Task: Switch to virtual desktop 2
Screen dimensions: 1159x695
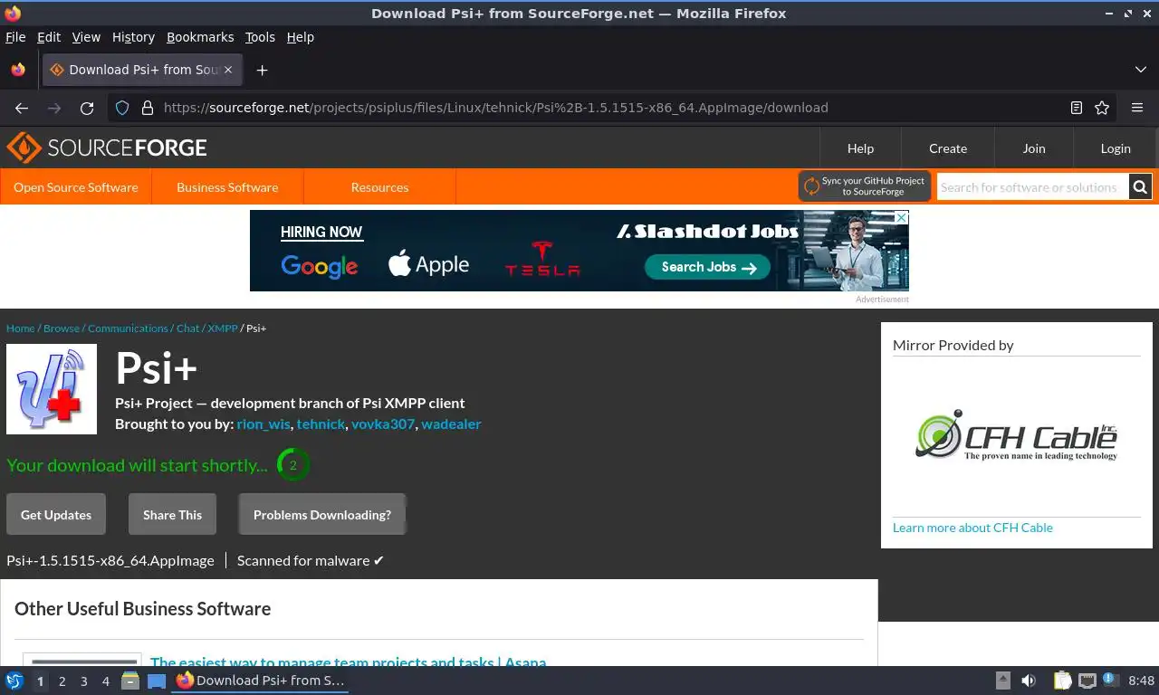Action: coord(62,681)
